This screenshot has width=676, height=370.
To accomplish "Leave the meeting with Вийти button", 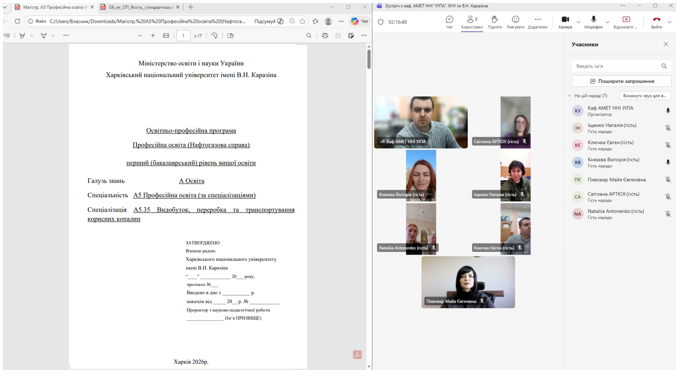I will 656,22.
